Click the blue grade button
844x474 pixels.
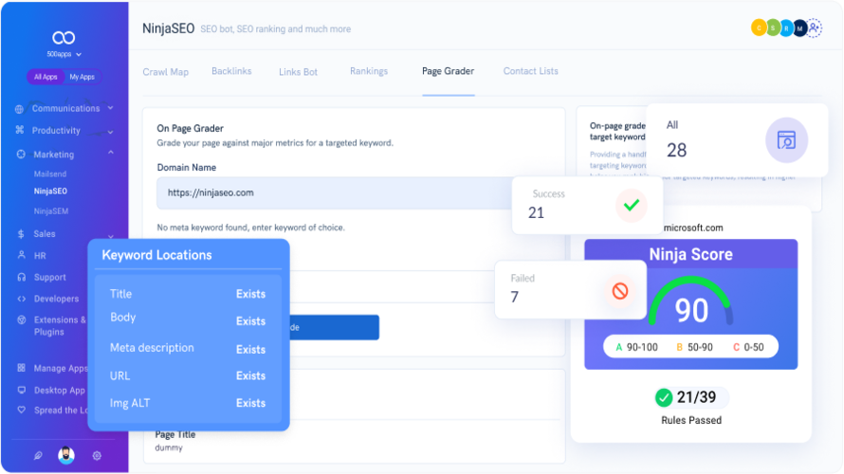(334, 327)
